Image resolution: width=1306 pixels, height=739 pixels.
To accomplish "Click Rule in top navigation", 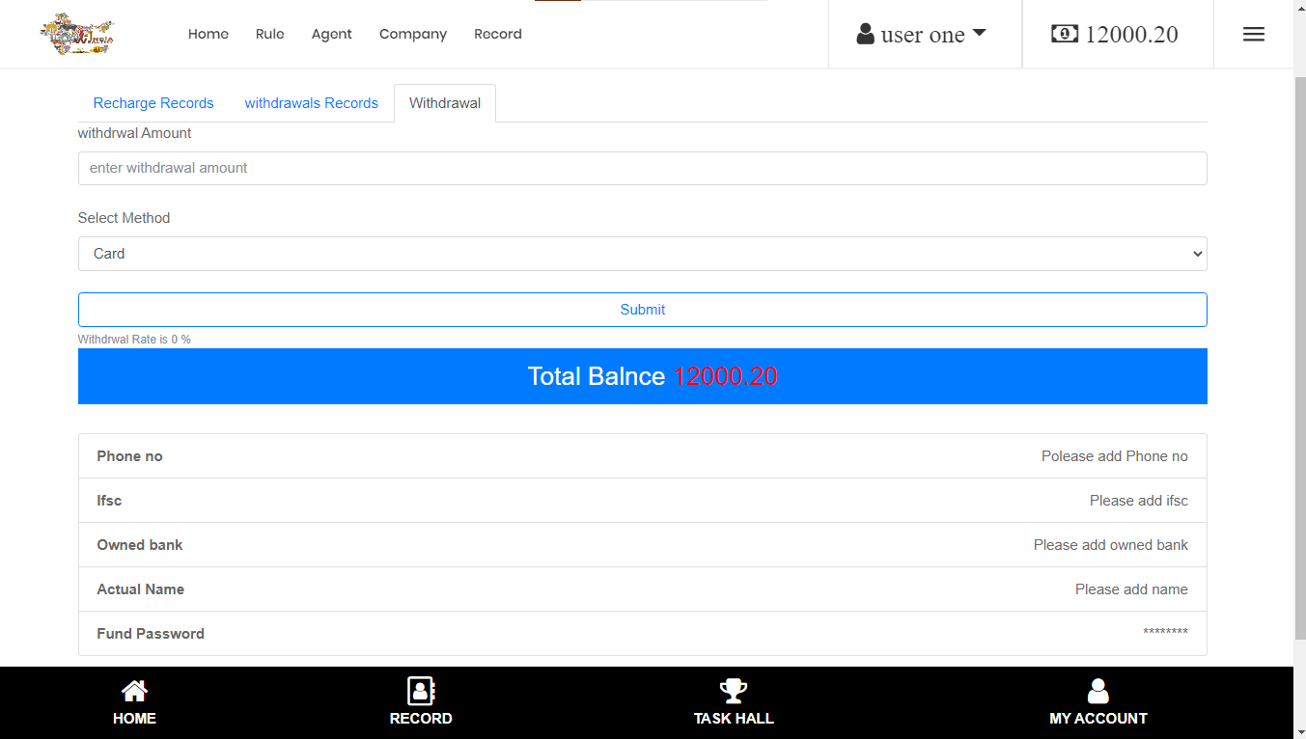I will point(269,34).
